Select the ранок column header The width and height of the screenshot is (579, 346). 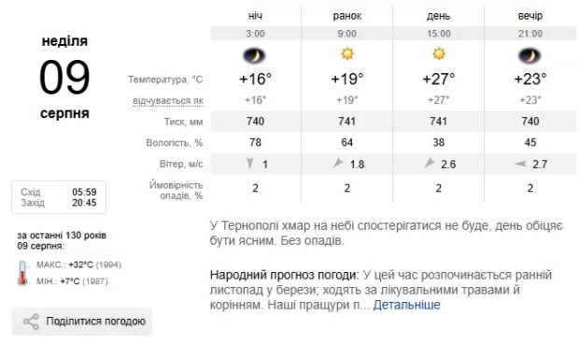347,16
